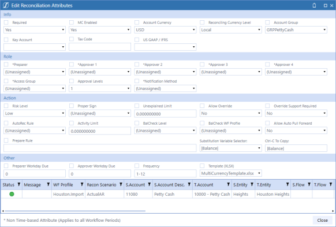Viewport: 336px width, 227px height.
Task: Click the S.Account Desc. column header
Action: click(x=169, y=185)
